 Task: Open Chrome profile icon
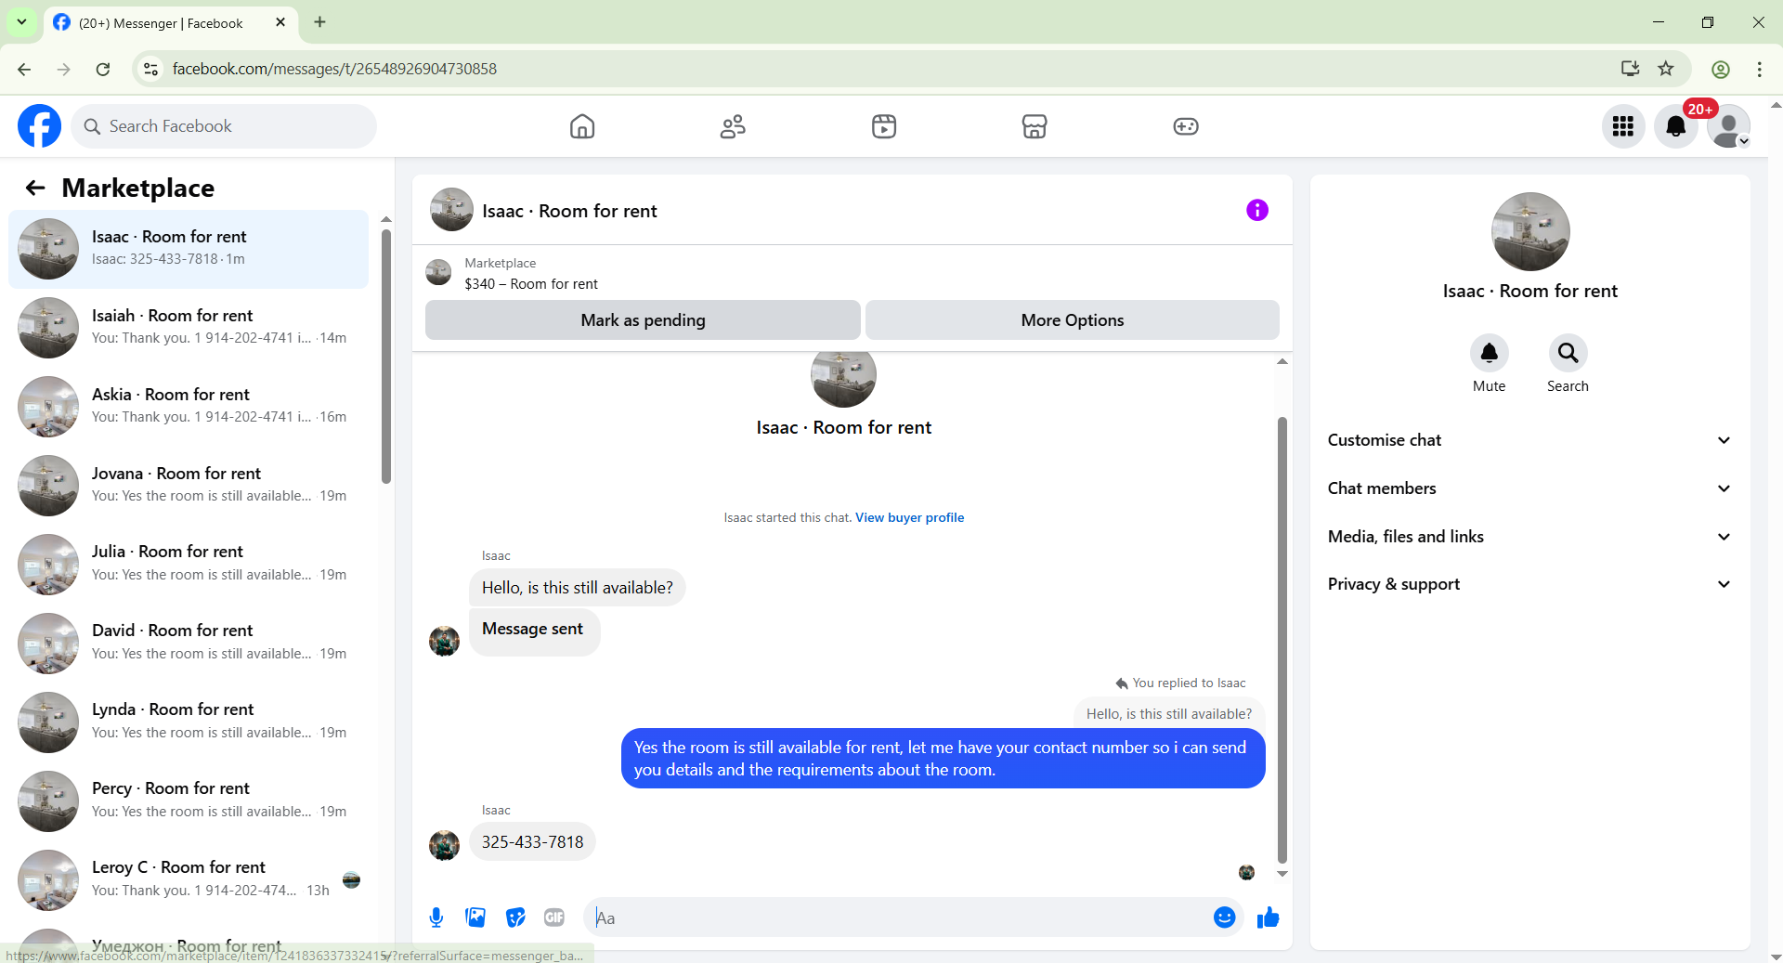click(x=1721, y=69)
